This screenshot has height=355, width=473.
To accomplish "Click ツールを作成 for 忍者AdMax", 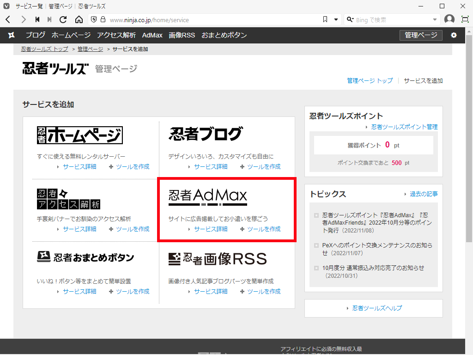I will pyautogui.click(x=264, y=229).
